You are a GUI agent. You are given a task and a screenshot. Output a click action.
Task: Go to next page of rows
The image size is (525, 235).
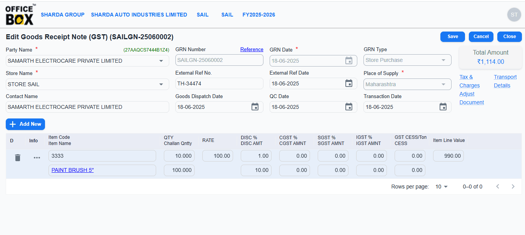click(x=513, y=187)
